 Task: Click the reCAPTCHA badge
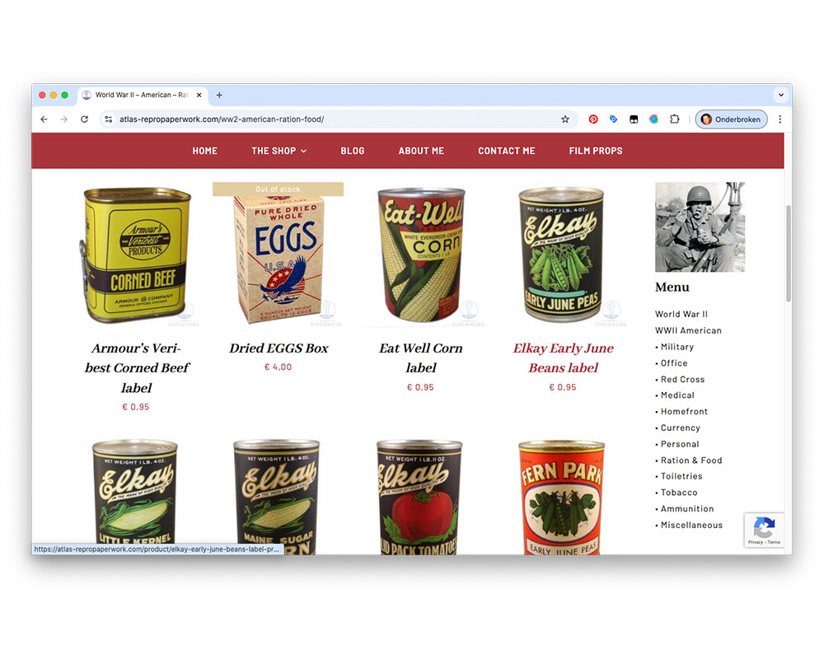[x=764, y=530]
